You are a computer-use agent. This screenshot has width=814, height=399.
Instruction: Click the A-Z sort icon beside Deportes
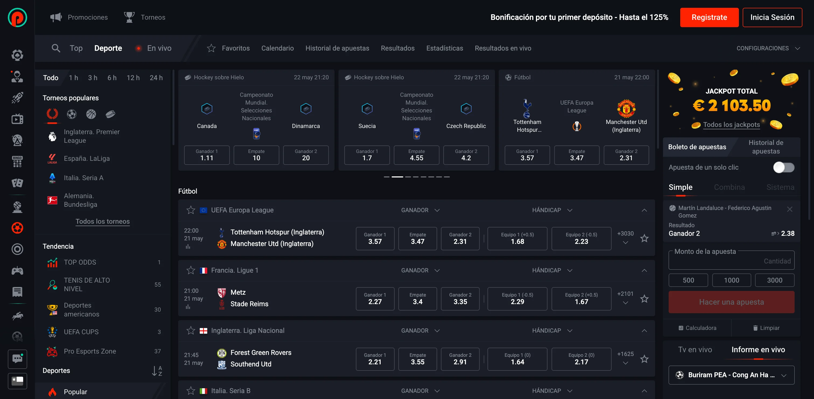coord(157,370)
